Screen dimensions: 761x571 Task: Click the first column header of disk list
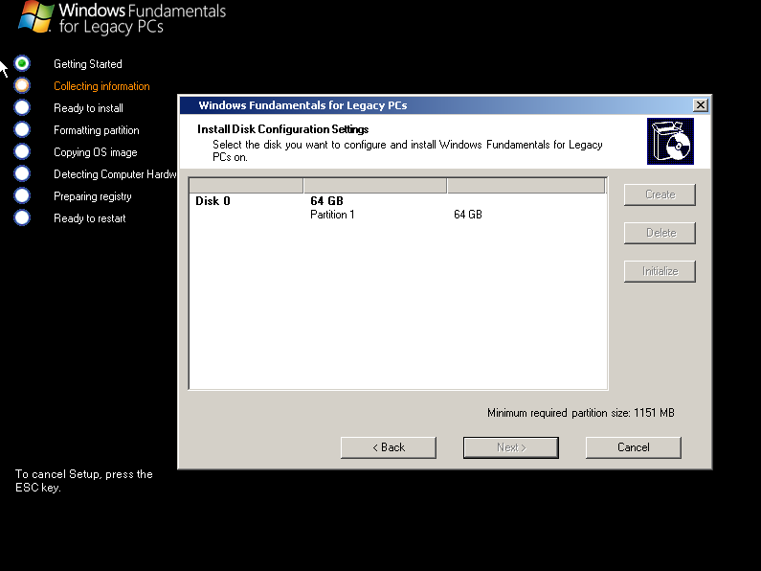coord(246,186)
